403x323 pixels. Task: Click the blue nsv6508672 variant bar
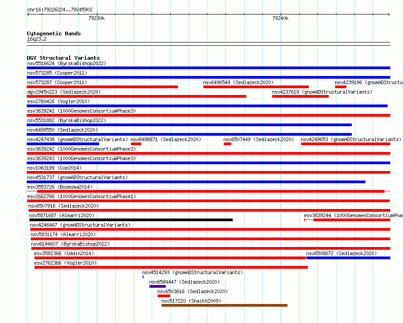click(348, 258)
